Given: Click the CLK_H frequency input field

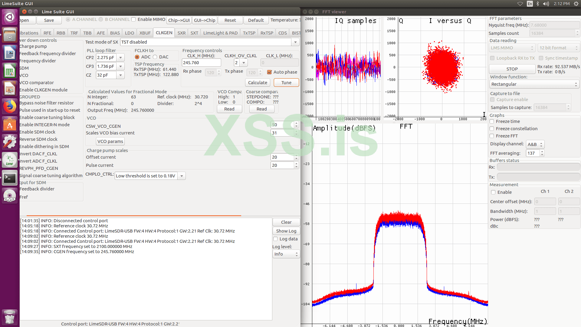Looking at the screenshot, I should pyautogui.click(x=201, y=63).
